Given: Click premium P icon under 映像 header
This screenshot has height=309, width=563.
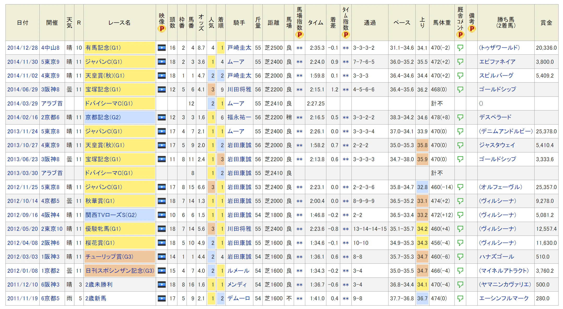Looking at the screenshot, I should coord(162,29).
